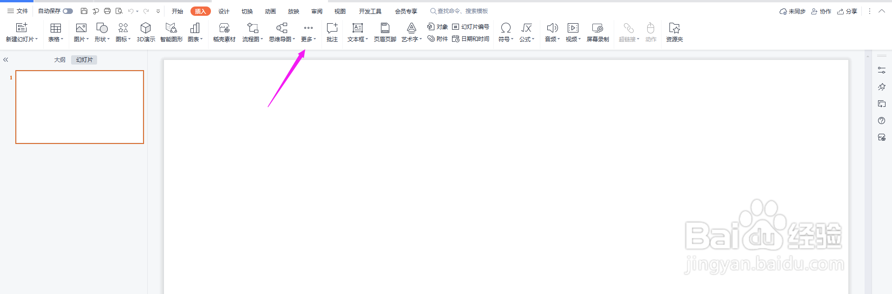Switch to the 审阅 review tab
The image size is (892, 294).
point(317,11)
